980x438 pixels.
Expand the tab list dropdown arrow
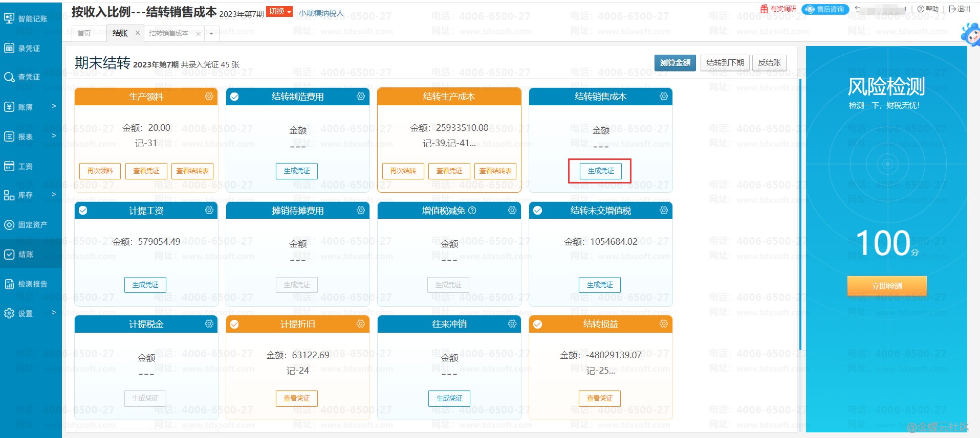point(211,34)
